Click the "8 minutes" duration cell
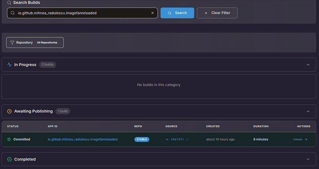The height and width of the screenshot is (169, 319). click(x=261, y=139)
